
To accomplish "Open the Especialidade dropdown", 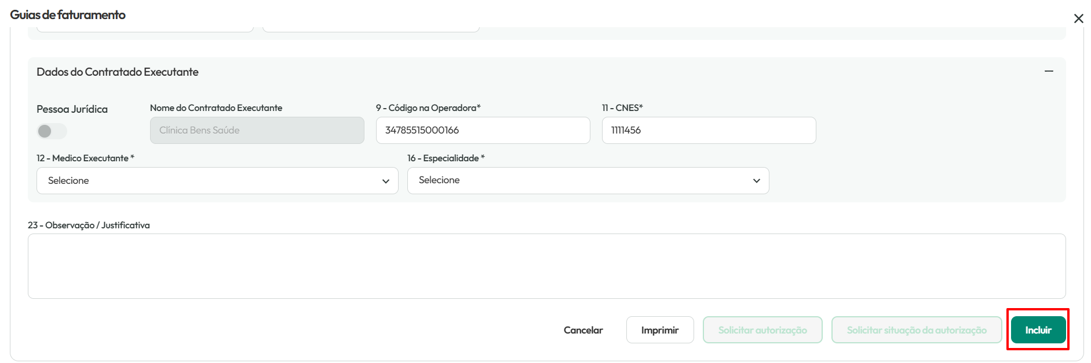I will pyautogui.click(x=588, y=180).
